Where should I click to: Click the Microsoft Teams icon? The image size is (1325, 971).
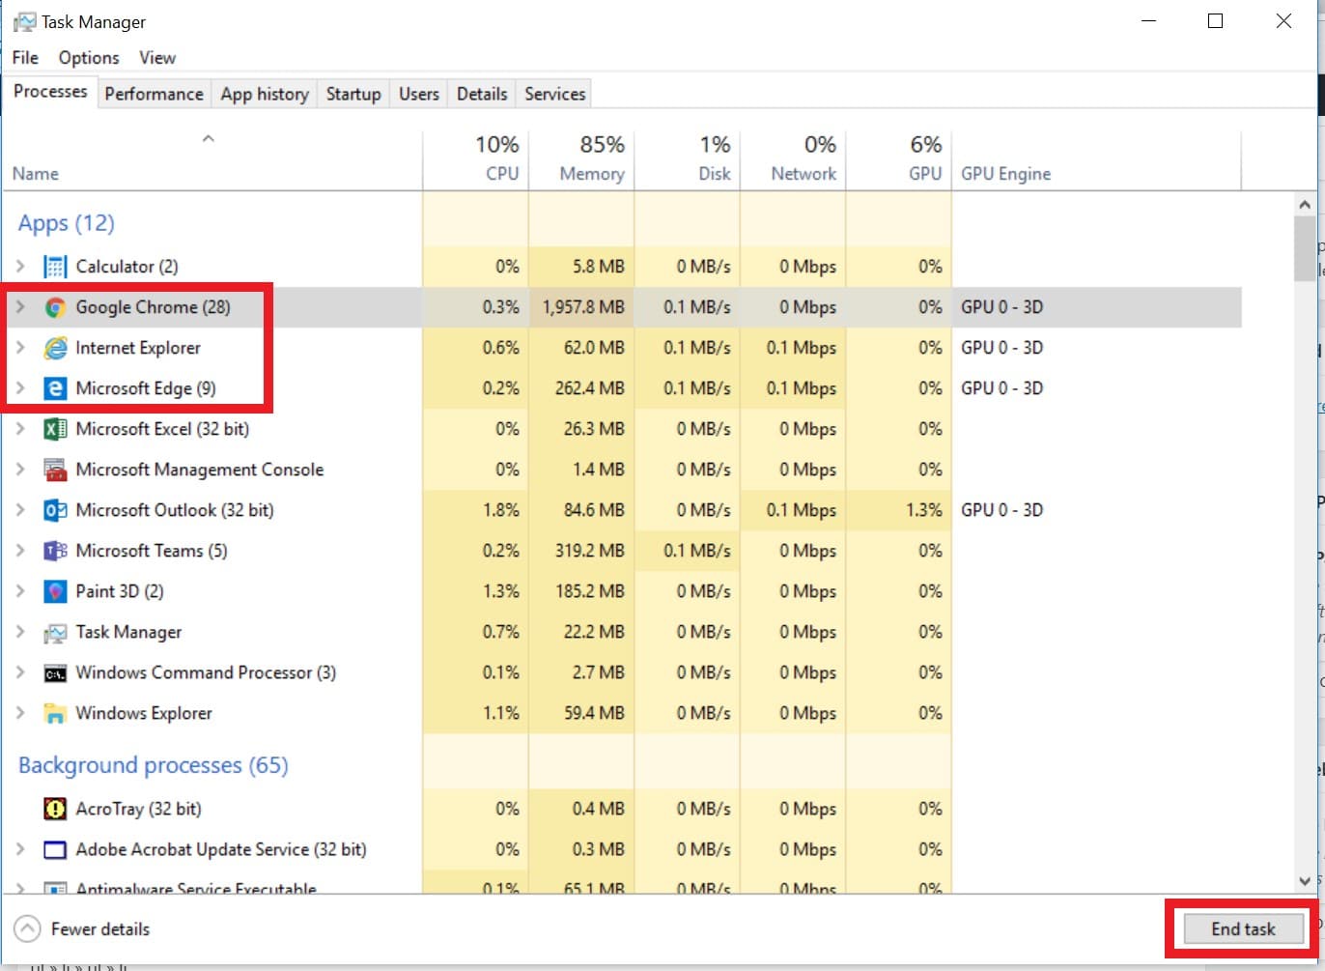coord(55,551)
